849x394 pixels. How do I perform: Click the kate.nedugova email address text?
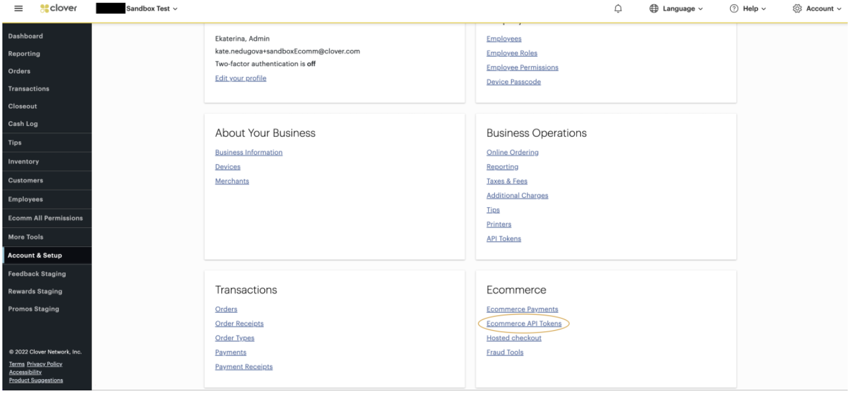click(x=287, y=51)
